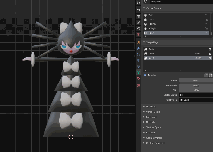
Task: Open the Object Constraints properties tab
Action: pos(139,66)
